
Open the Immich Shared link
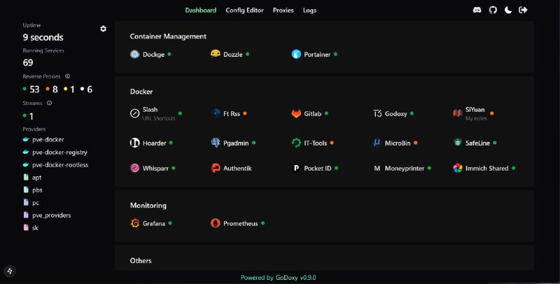point(486,168)
